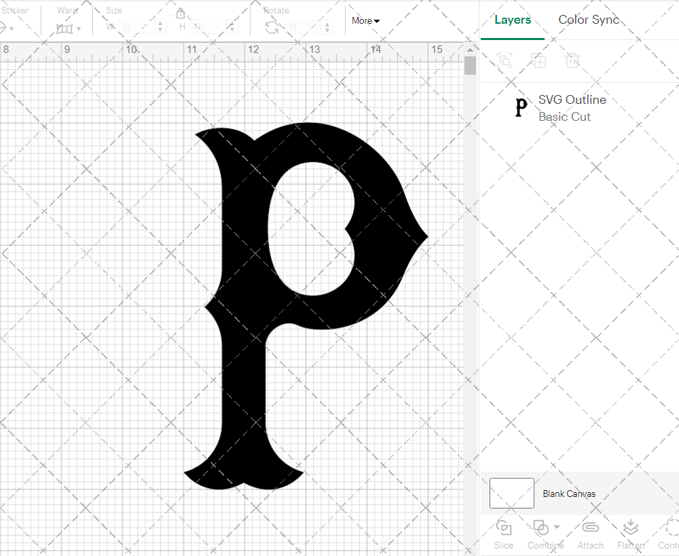
Task: Select the Blank Canvas label
Action: 569,494
